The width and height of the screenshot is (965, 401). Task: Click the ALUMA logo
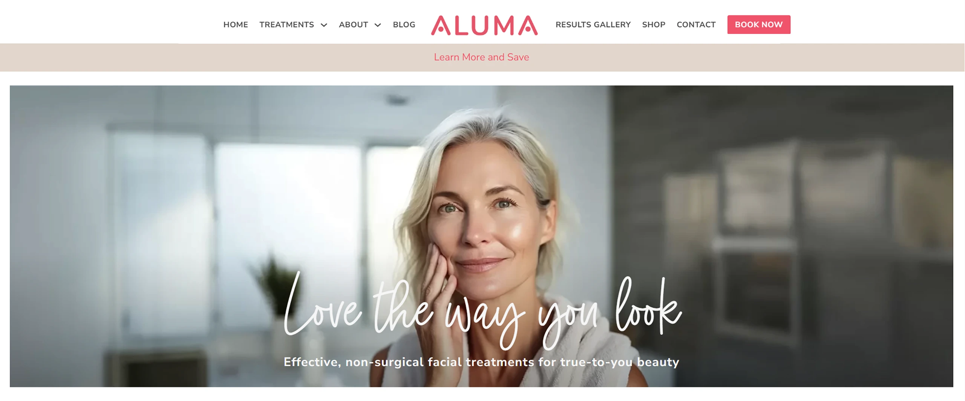[x=484, y=25]
